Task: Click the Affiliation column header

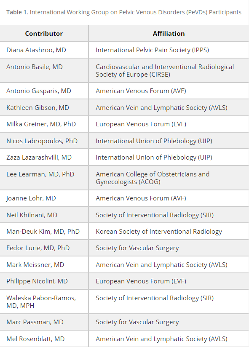Action: 169,33
